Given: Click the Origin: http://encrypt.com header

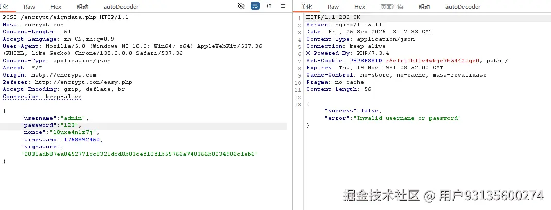Looking at the screenshot, I should click(x=49, y=74).
